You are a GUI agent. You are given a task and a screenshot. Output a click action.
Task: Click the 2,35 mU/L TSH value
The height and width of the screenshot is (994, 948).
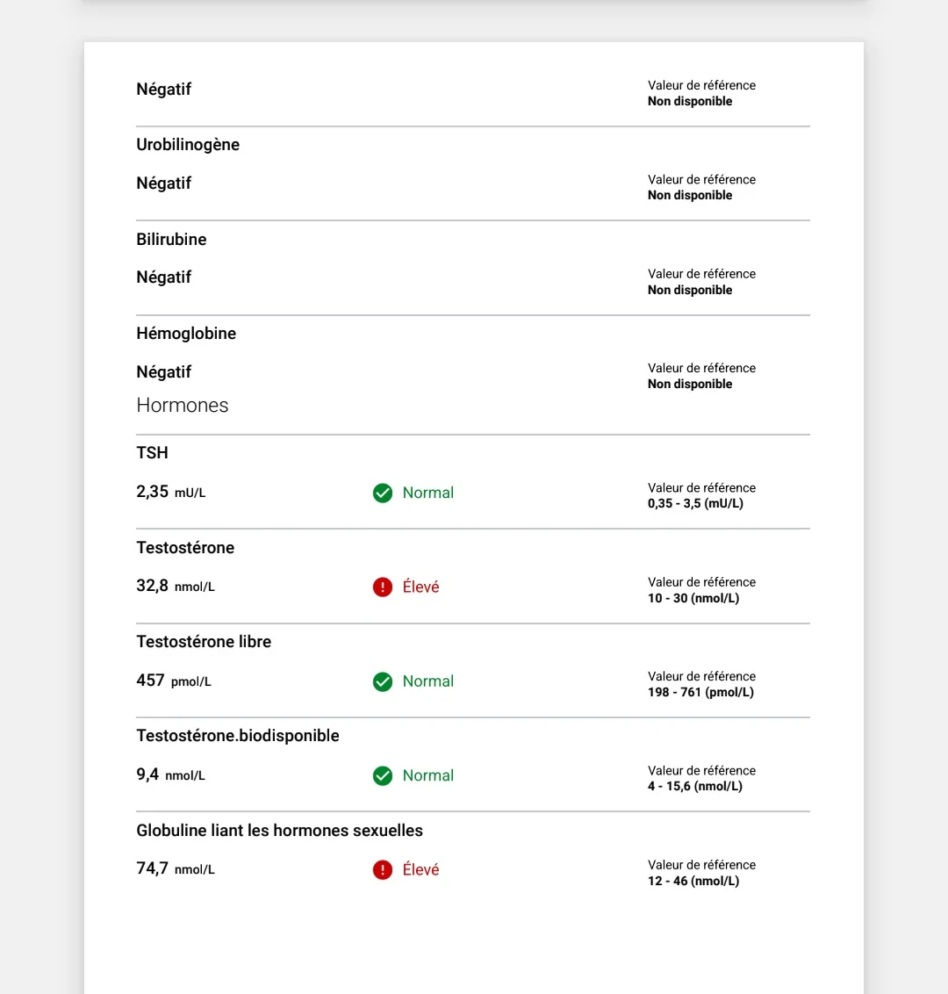click(171, 492)
